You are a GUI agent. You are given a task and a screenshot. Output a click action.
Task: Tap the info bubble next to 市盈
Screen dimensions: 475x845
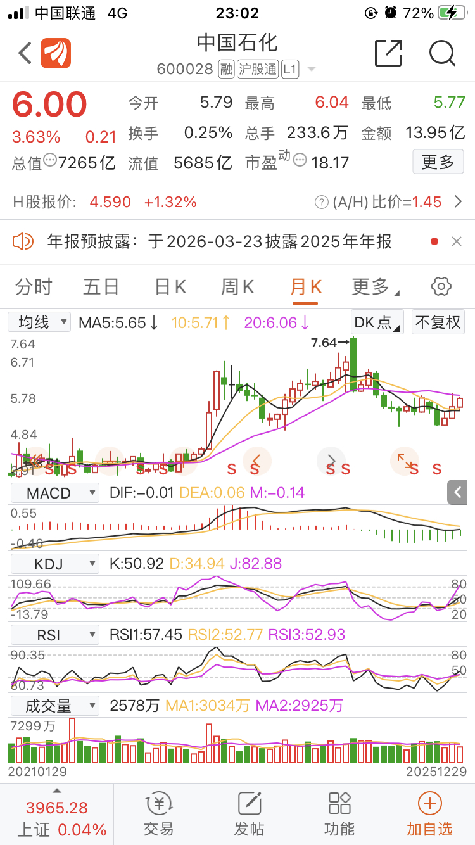pyautogui.click(x=300, y=160)
